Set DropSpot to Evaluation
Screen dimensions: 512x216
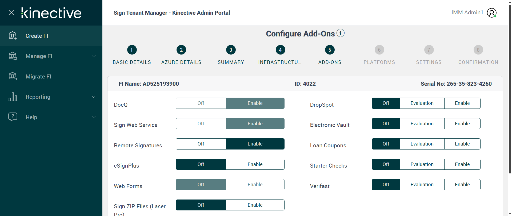pyautogui.click(x=422, y=103)
